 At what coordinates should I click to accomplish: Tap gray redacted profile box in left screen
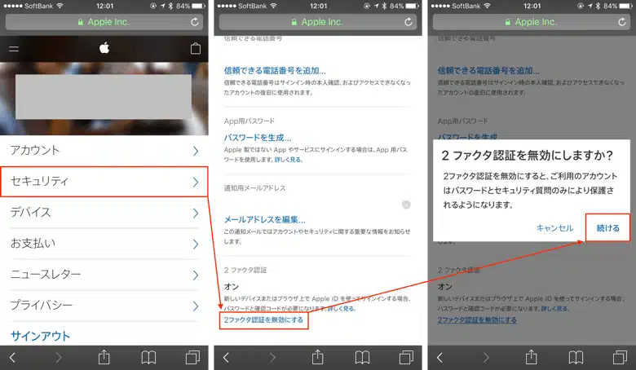[x=104, y=96]
